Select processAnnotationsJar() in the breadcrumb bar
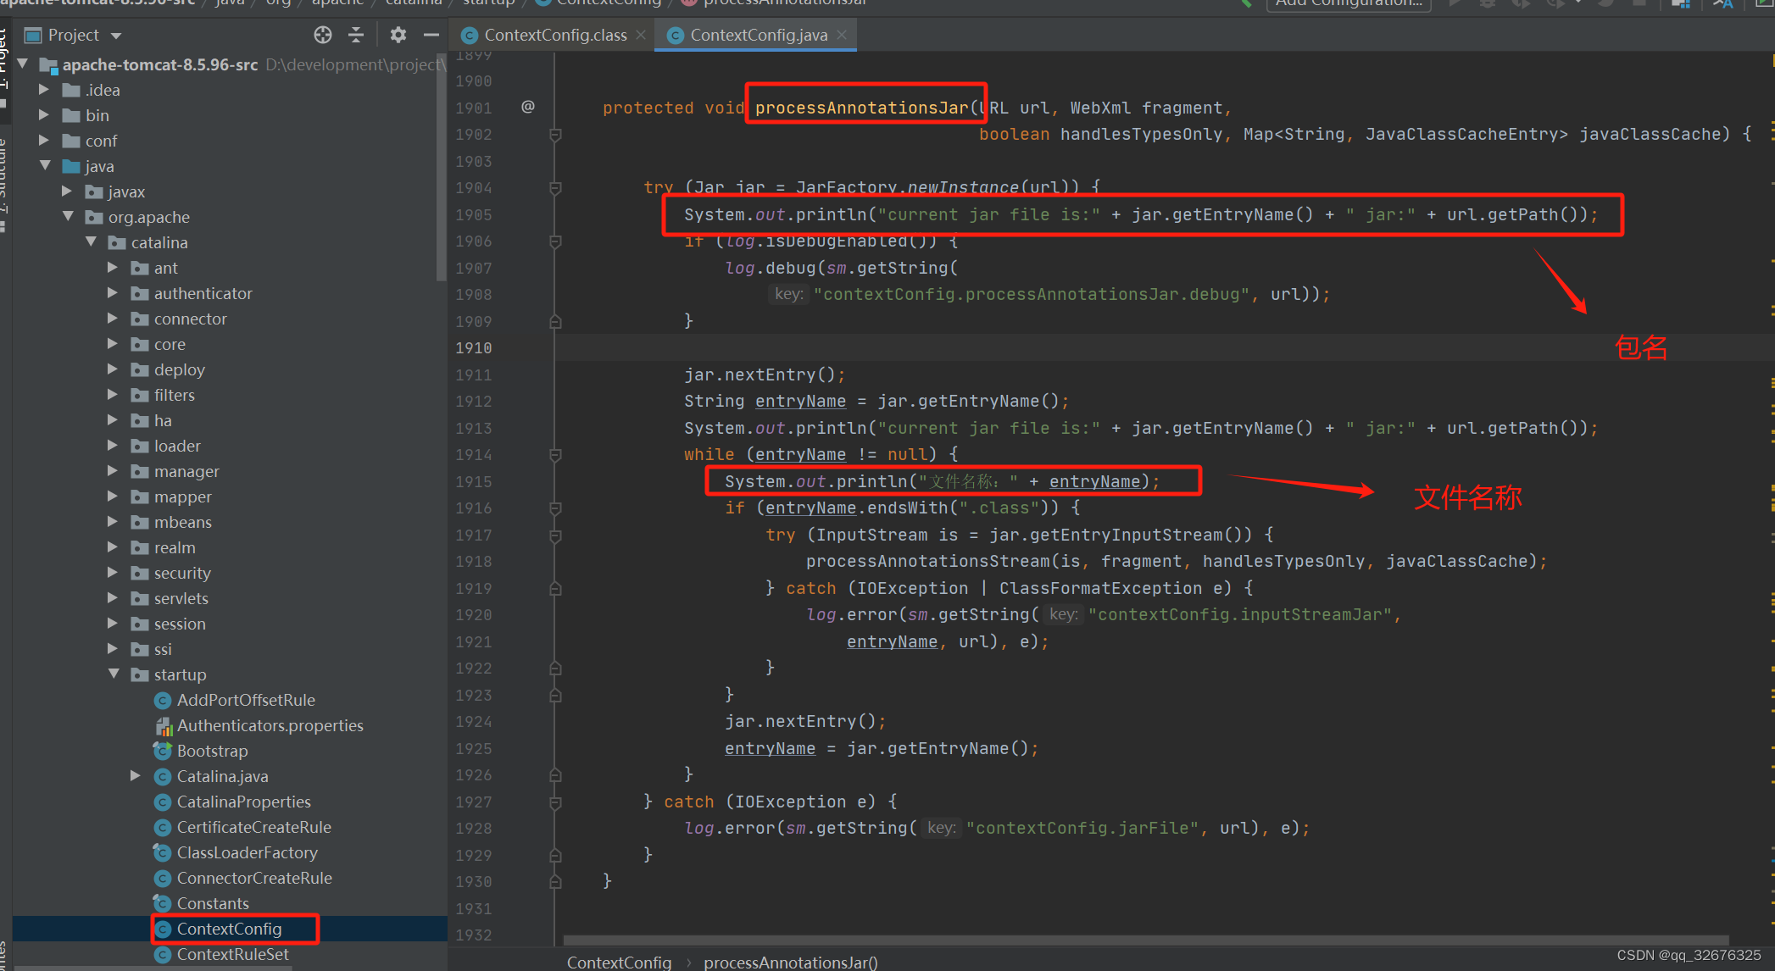 click(x=790, y=963)
